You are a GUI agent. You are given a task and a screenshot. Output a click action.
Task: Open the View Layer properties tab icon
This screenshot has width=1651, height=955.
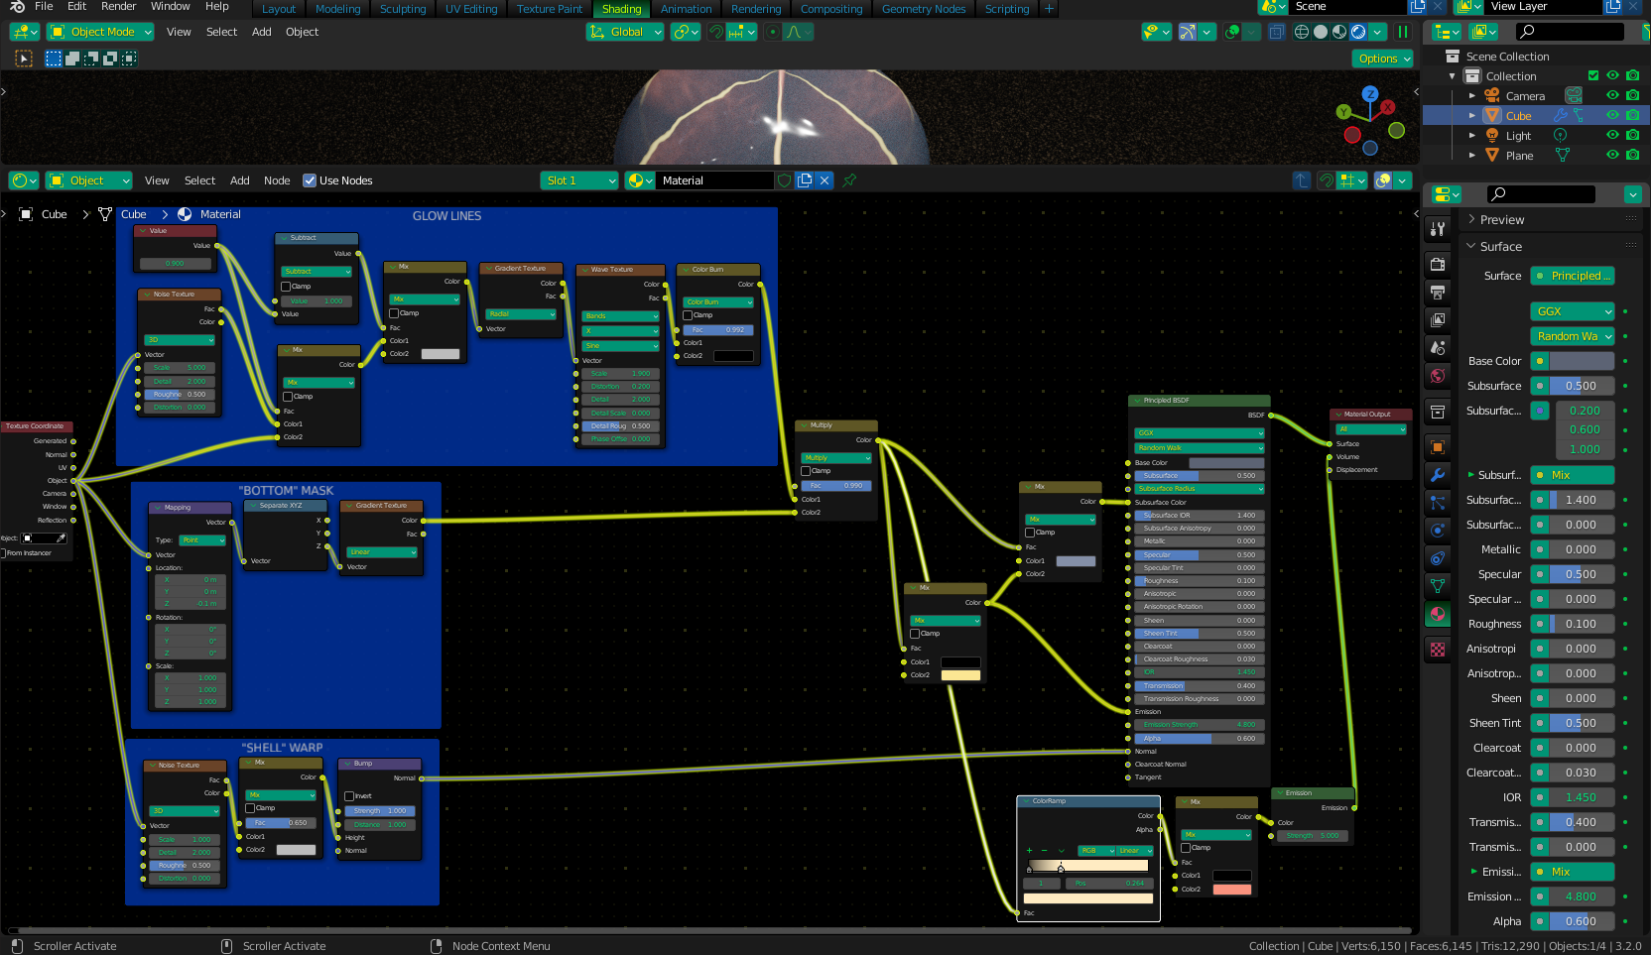pos(1438,319)
